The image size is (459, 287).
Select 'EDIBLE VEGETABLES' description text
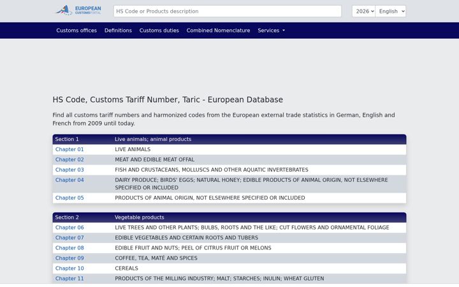[186, 238]
